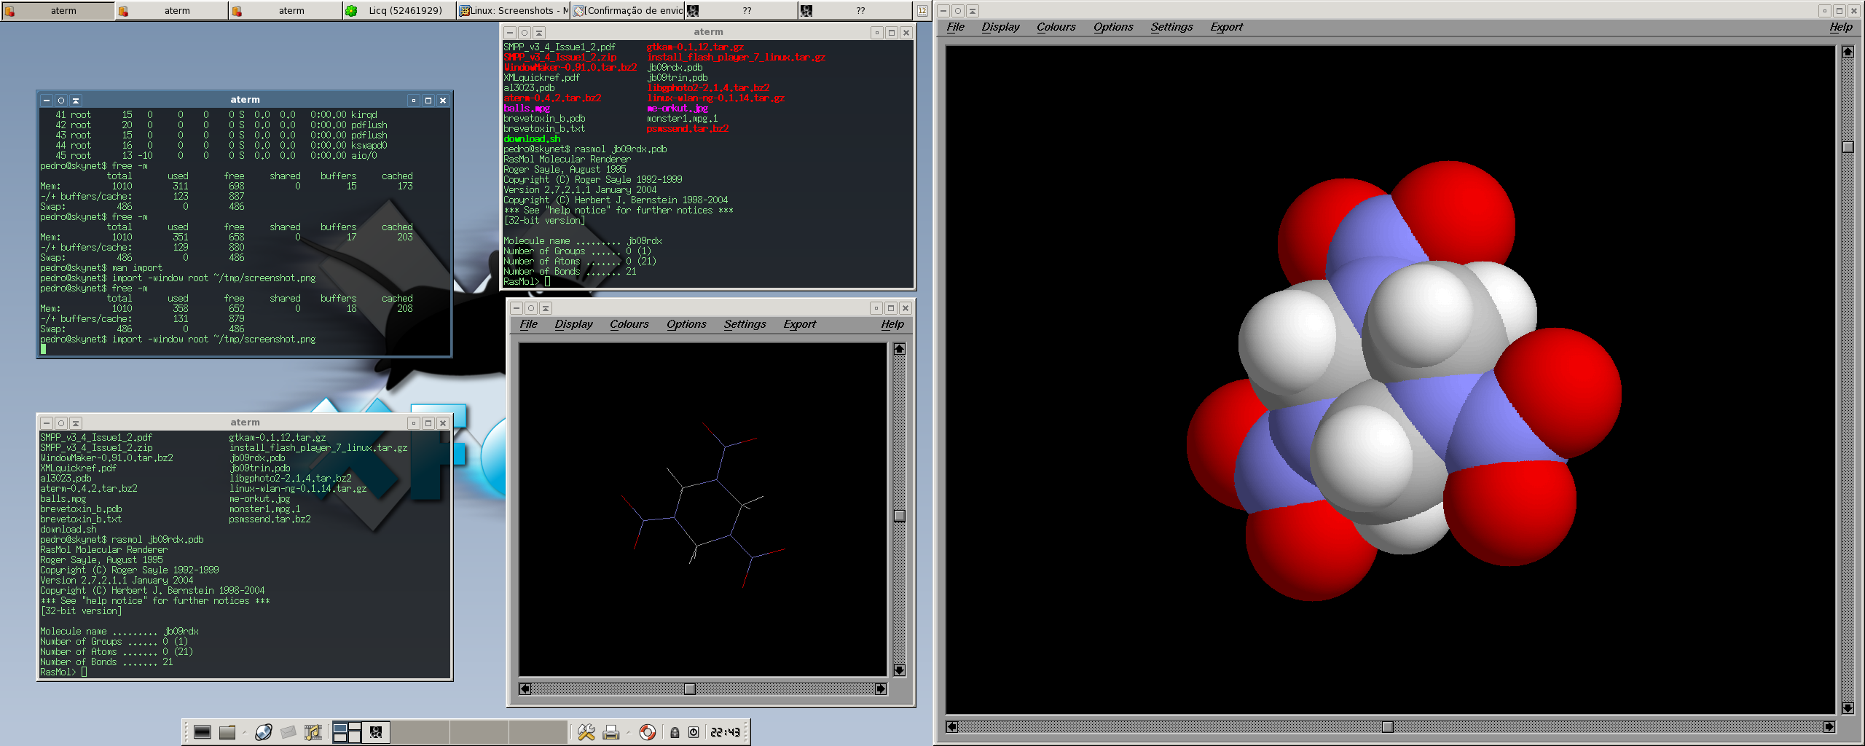This screenshot has width=1865, height=746.
Task: Click the padlock lock-screen icon
Action: (675, 733)
